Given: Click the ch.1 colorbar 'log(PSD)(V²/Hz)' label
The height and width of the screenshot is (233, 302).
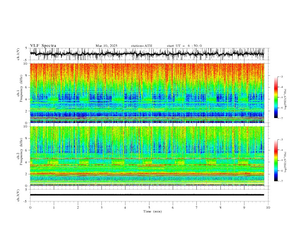Looking at the screenshot, I should 286,99.
